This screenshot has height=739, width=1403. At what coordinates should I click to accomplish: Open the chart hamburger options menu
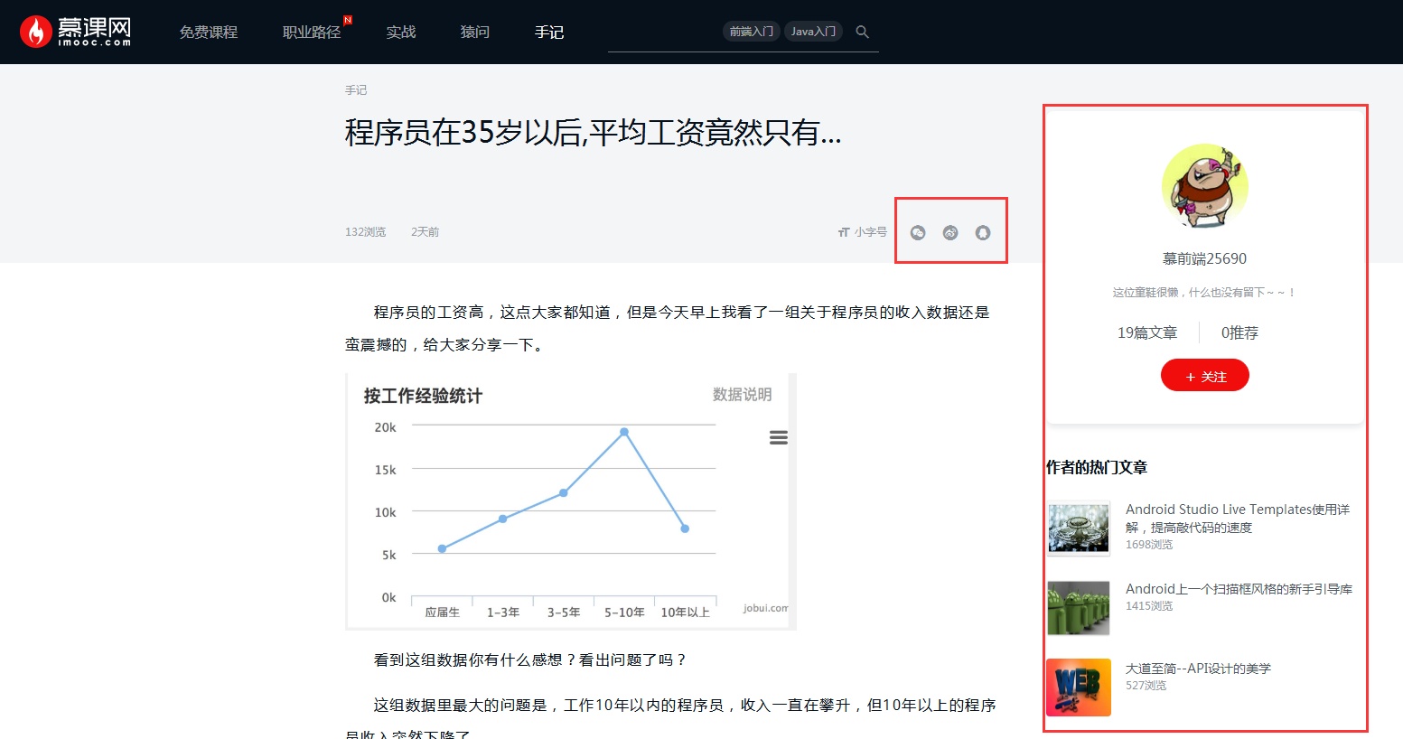(778, 436)
